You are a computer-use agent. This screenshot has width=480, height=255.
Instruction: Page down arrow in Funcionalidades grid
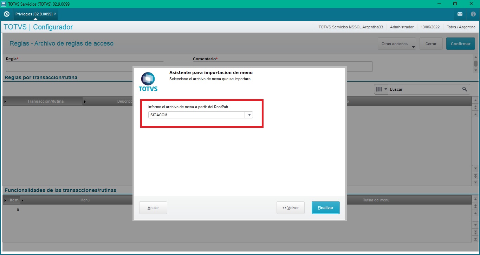475,232
